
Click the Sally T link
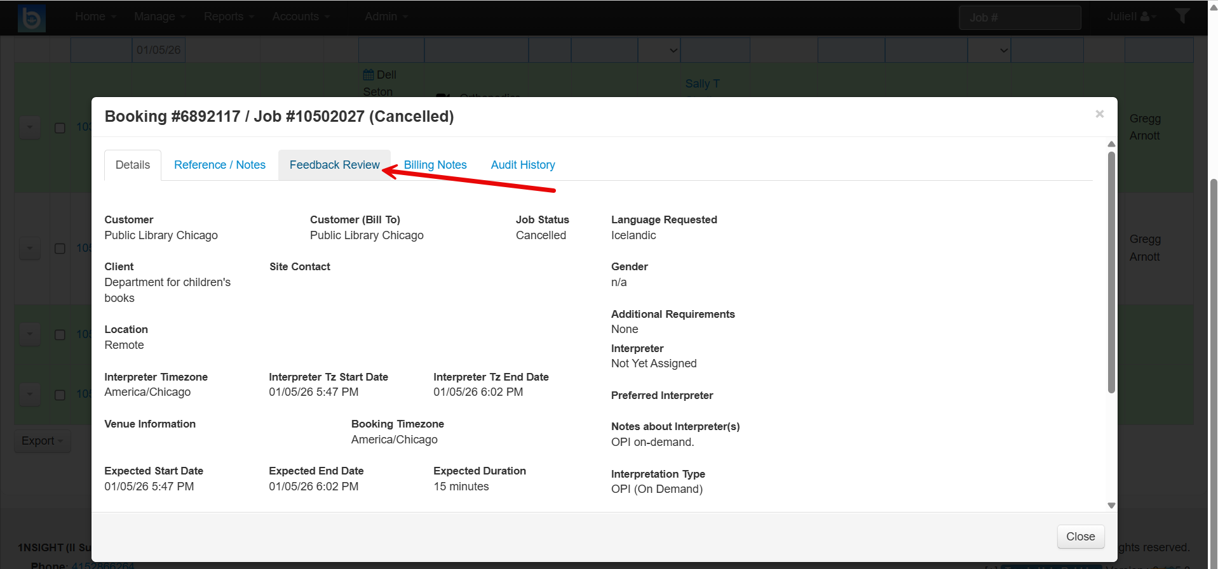coord(702,84)
